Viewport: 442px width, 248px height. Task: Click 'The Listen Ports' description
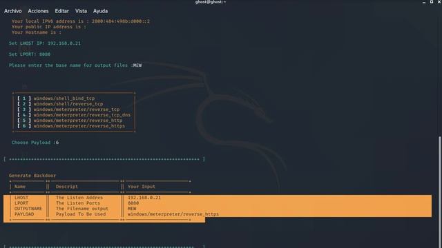point(78,203)
